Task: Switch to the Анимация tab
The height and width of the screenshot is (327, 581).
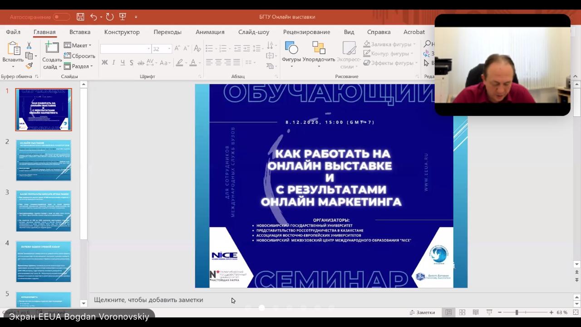Action: click(210, 32)
